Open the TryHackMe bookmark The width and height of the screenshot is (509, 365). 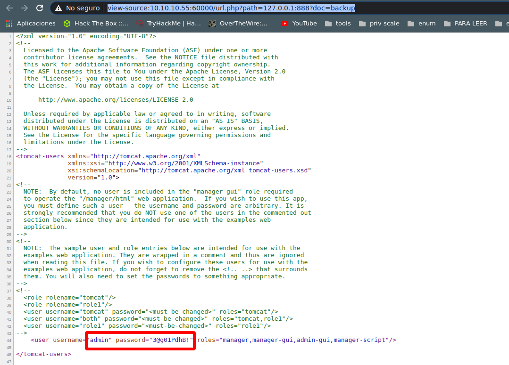168,24
